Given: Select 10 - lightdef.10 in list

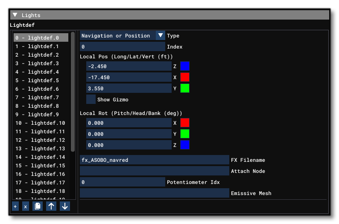Looking at the screenshot, I should click(41, 123).
